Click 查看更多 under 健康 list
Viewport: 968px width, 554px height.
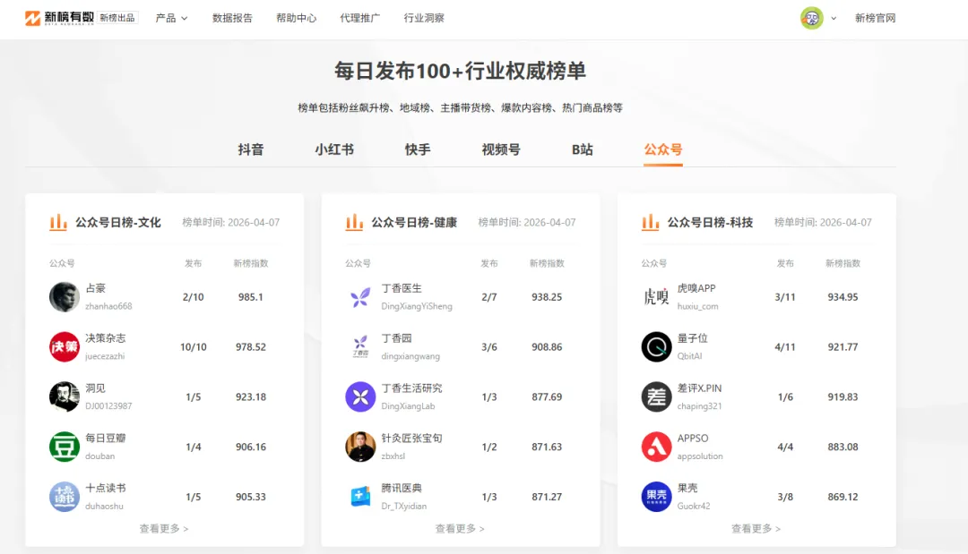460,529
